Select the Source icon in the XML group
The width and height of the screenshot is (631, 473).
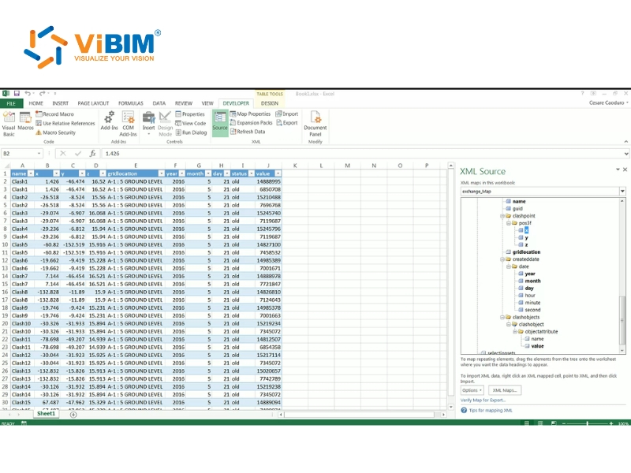pyautogui.click(x=219, y=123)
